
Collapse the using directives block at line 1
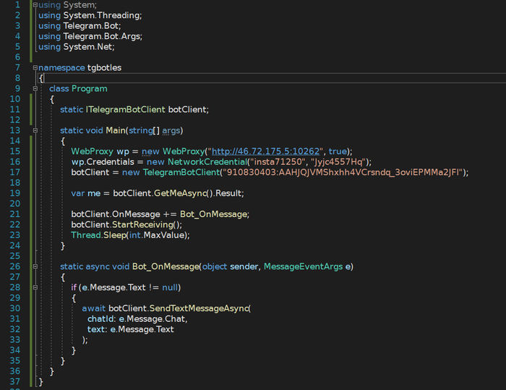pos(35,5)
